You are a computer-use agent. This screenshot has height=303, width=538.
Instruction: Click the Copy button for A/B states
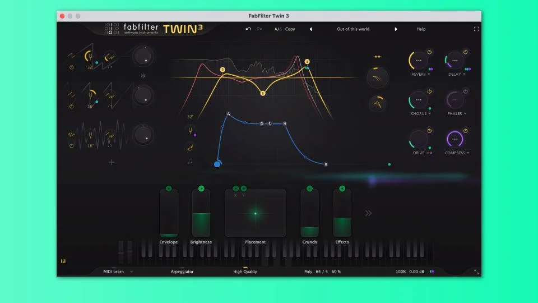(x=290, y=29)
